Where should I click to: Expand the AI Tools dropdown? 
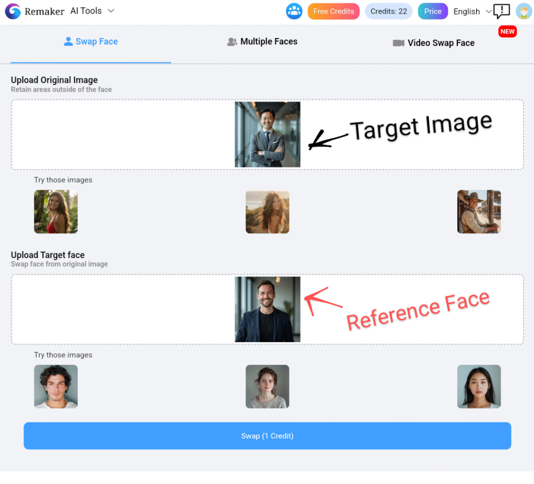coord(93,10)
